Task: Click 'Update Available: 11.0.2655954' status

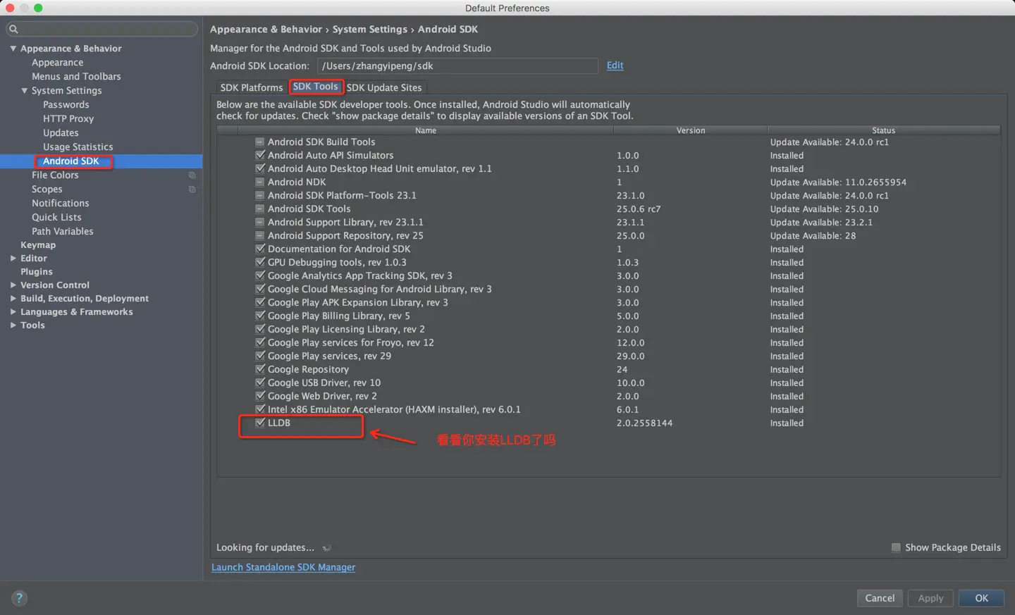Action: 838,182
